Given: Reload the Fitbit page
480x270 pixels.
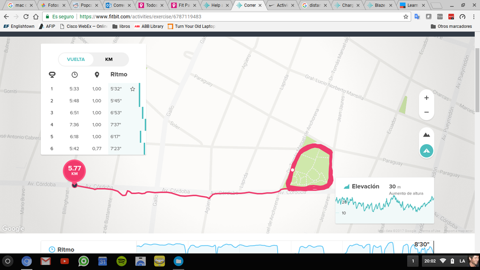Looking at the screenshot, I should tap(26, 16).
